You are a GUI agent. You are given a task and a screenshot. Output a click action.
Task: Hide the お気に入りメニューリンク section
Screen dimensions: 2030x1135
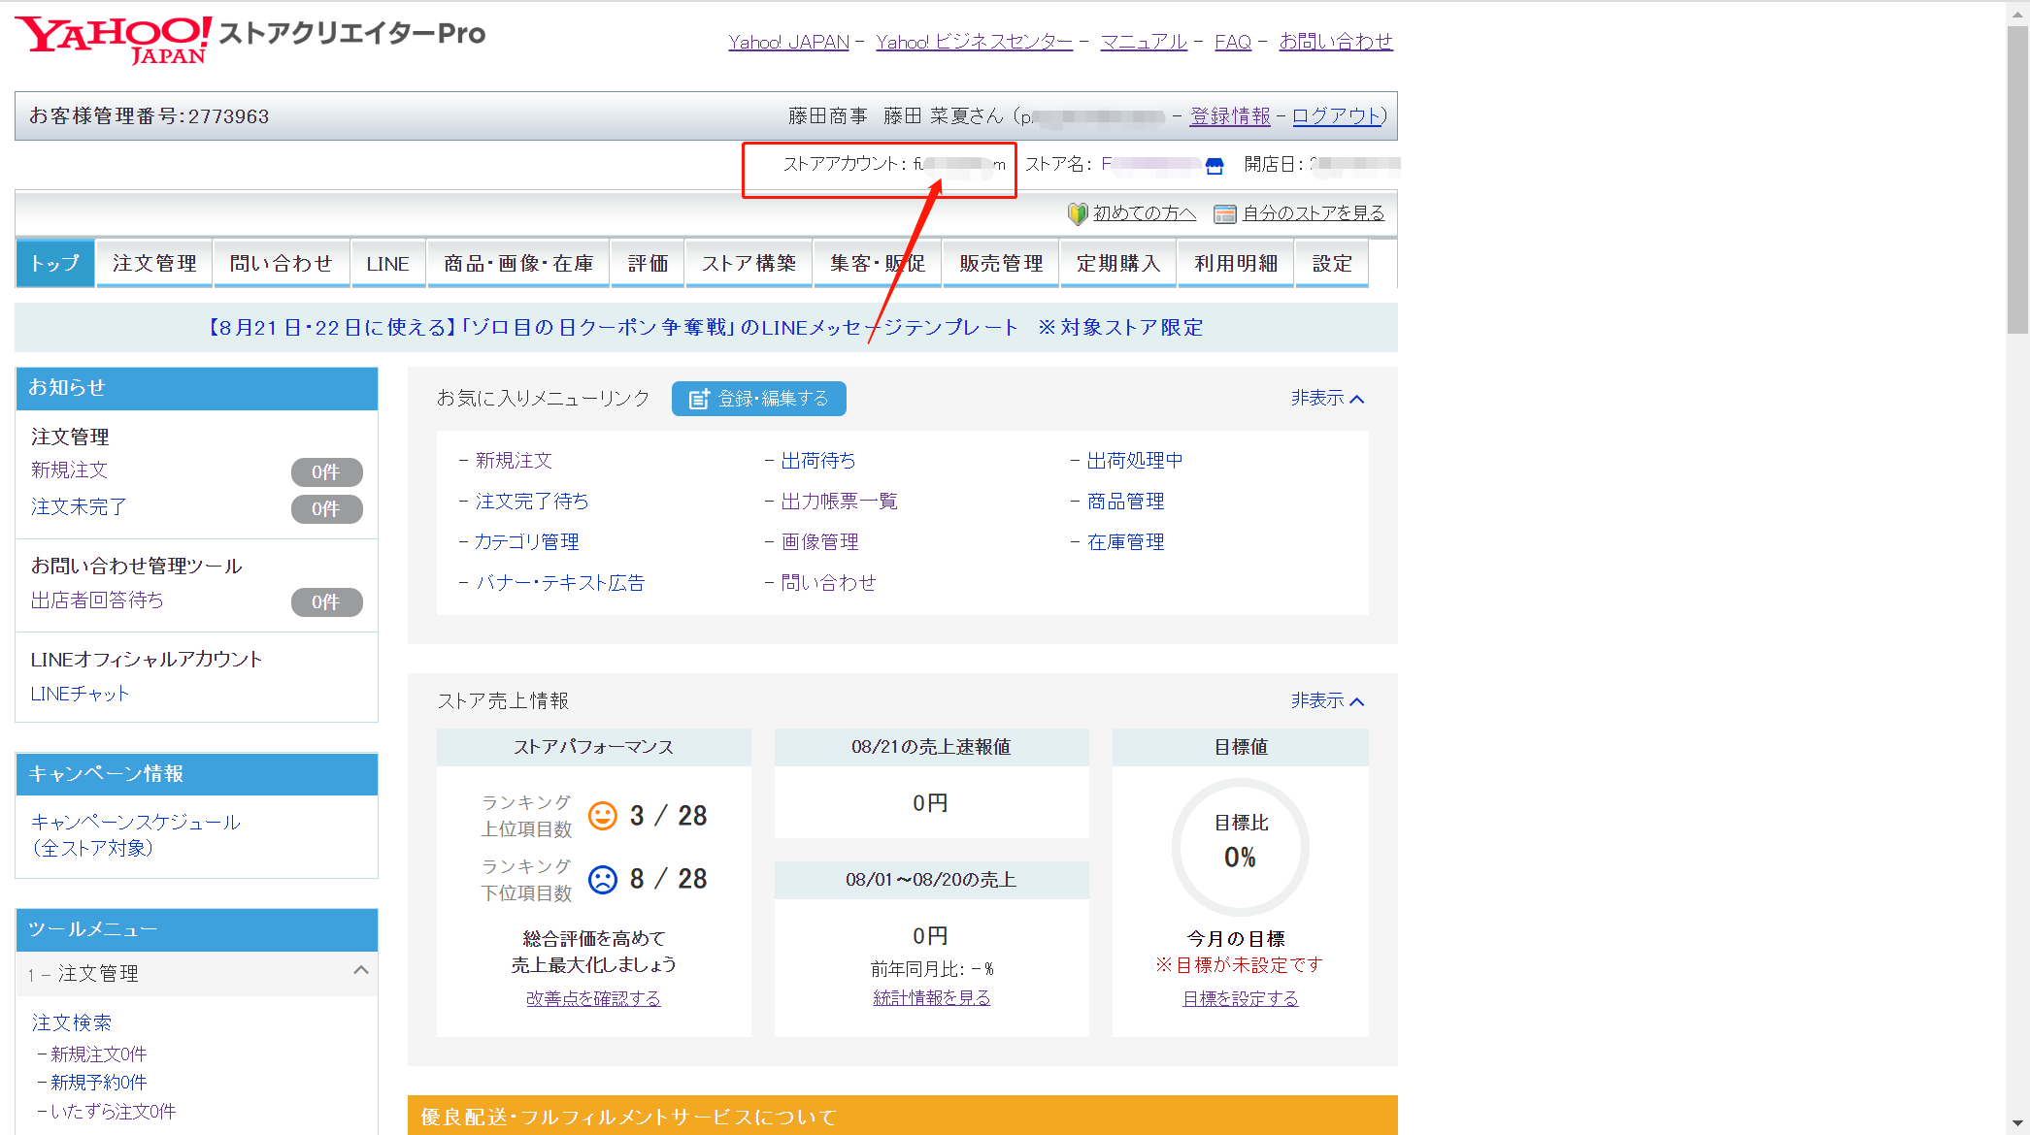1327,399
